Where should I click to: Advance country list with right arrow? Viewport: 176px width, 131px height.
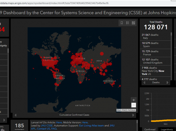pos(4,120)
